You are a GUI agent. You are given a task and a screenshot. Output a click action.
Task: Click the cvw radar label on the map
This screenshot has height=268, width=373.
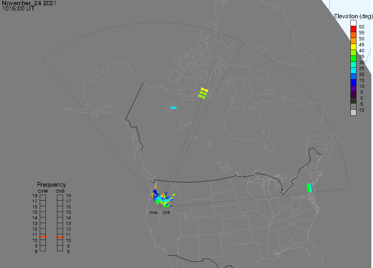coord(154,212)
